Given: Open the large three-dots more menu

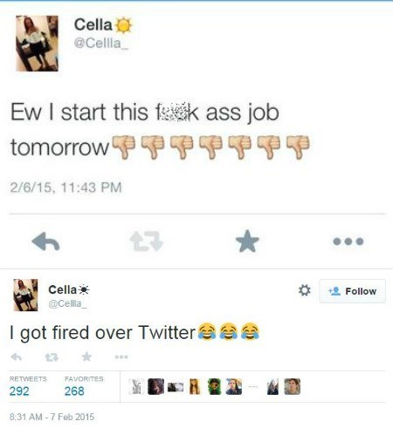Looking at the screenshot, I should (348, 241).
